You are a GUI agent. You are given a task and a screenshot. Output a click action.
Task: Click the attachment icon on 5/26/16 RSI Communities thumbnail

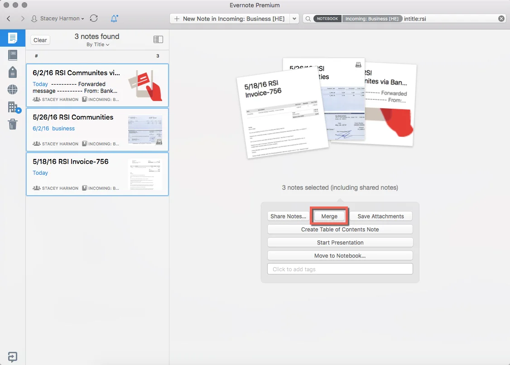159,142
